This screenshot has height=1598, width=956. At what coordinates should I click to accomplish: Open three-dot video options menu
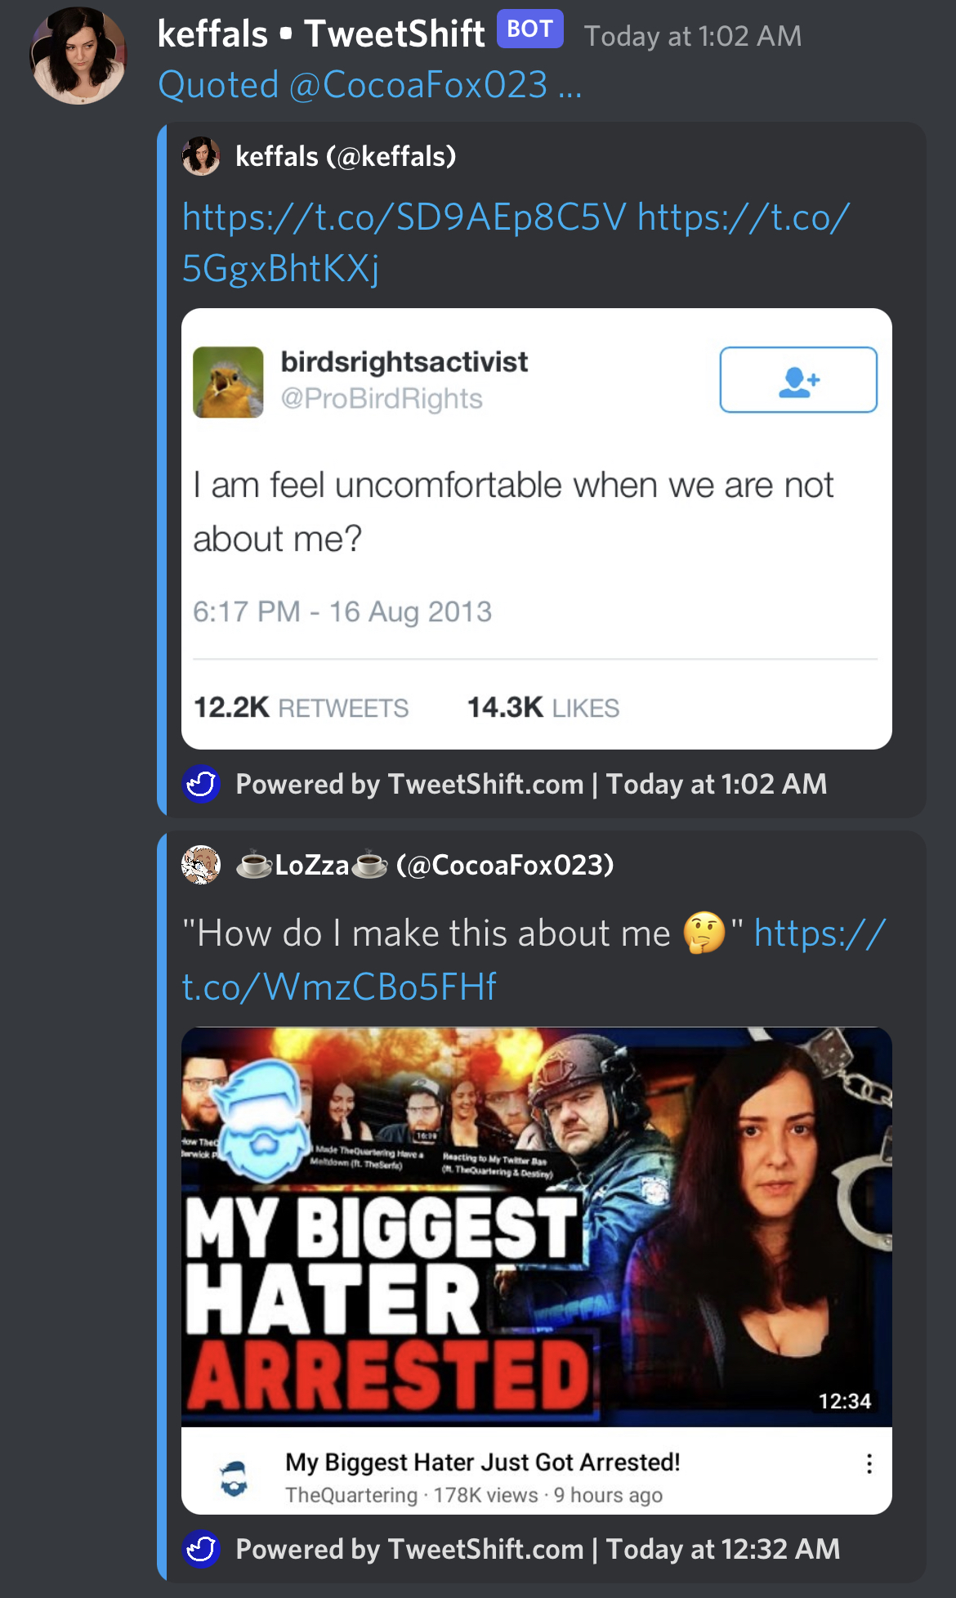click(x=869, y=1464)
